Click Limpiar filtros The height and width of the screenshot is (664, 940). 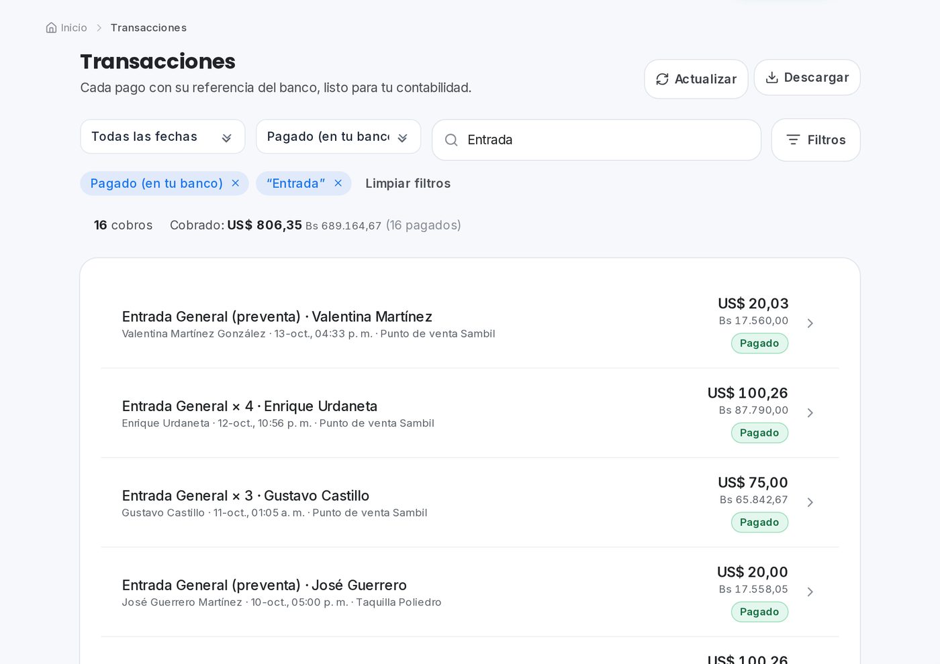point(408,183)
